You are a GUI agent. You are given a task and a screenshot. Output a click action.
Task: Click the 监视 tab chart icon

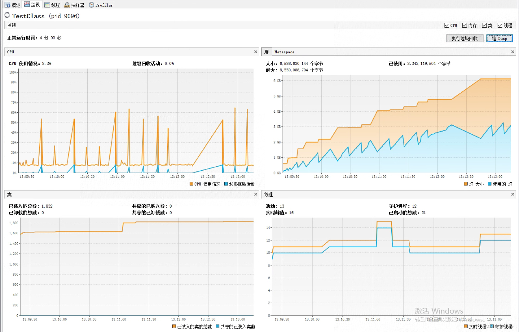tap(27, 4)
